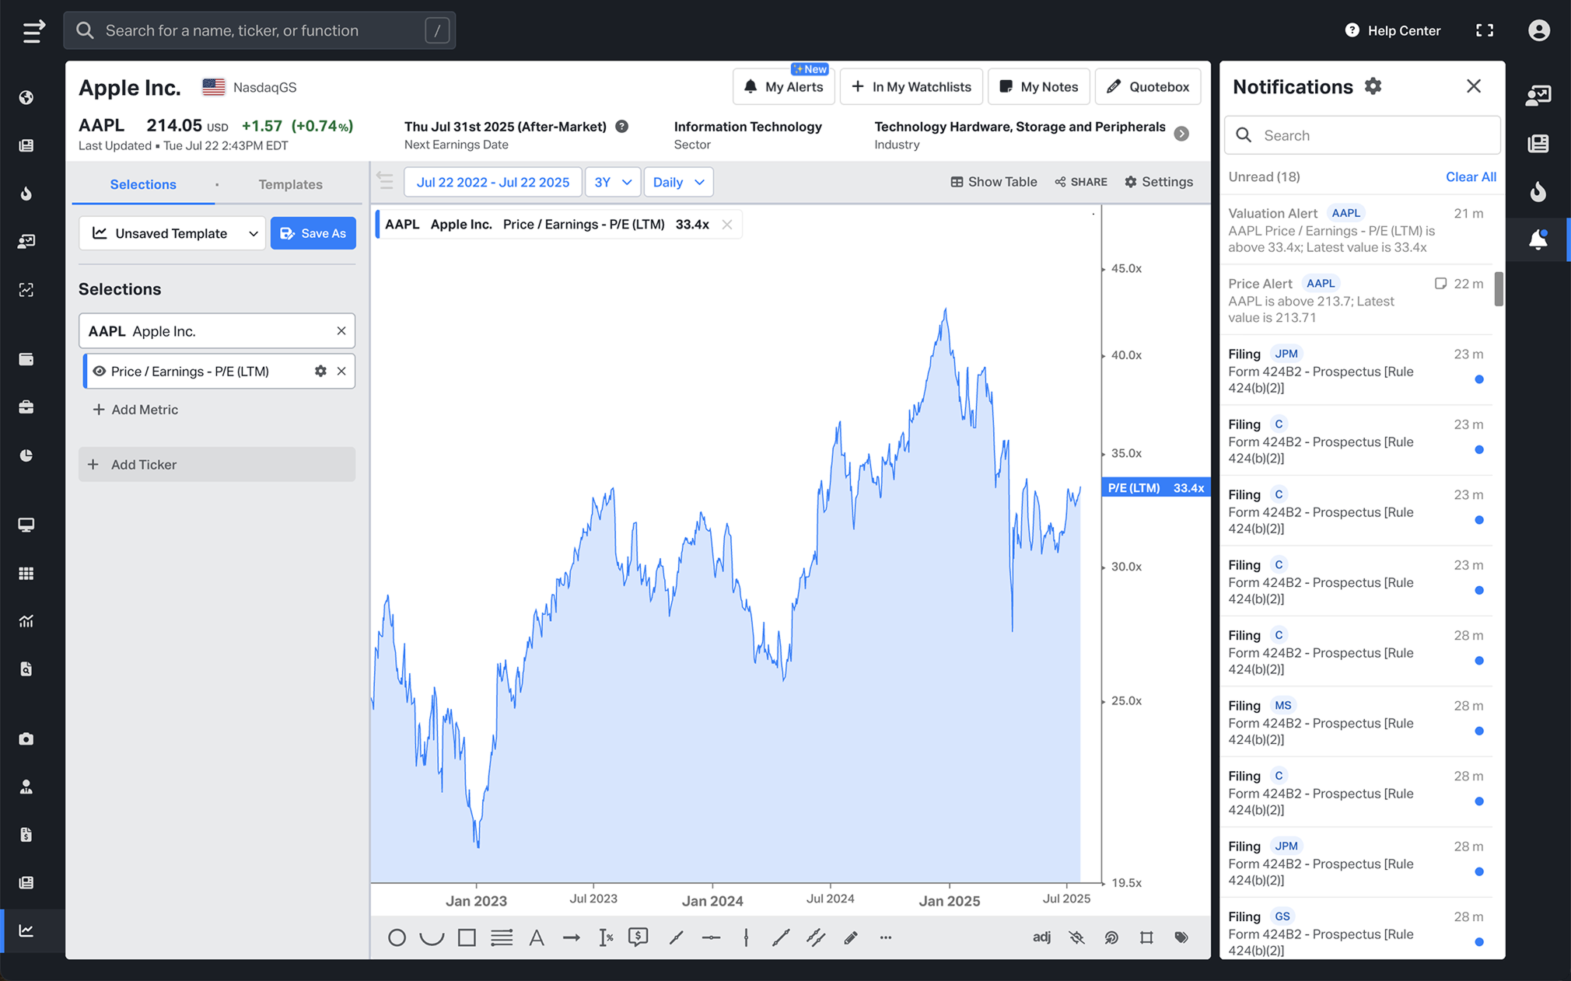Click the tag icon in chart toolbar

[1181, 937]
